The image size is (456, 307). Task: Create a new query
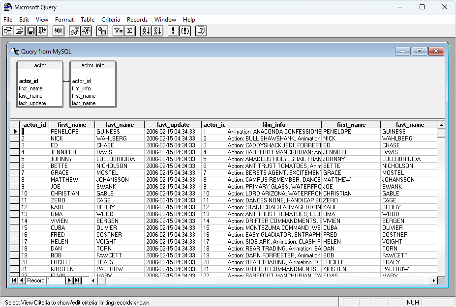8,31
